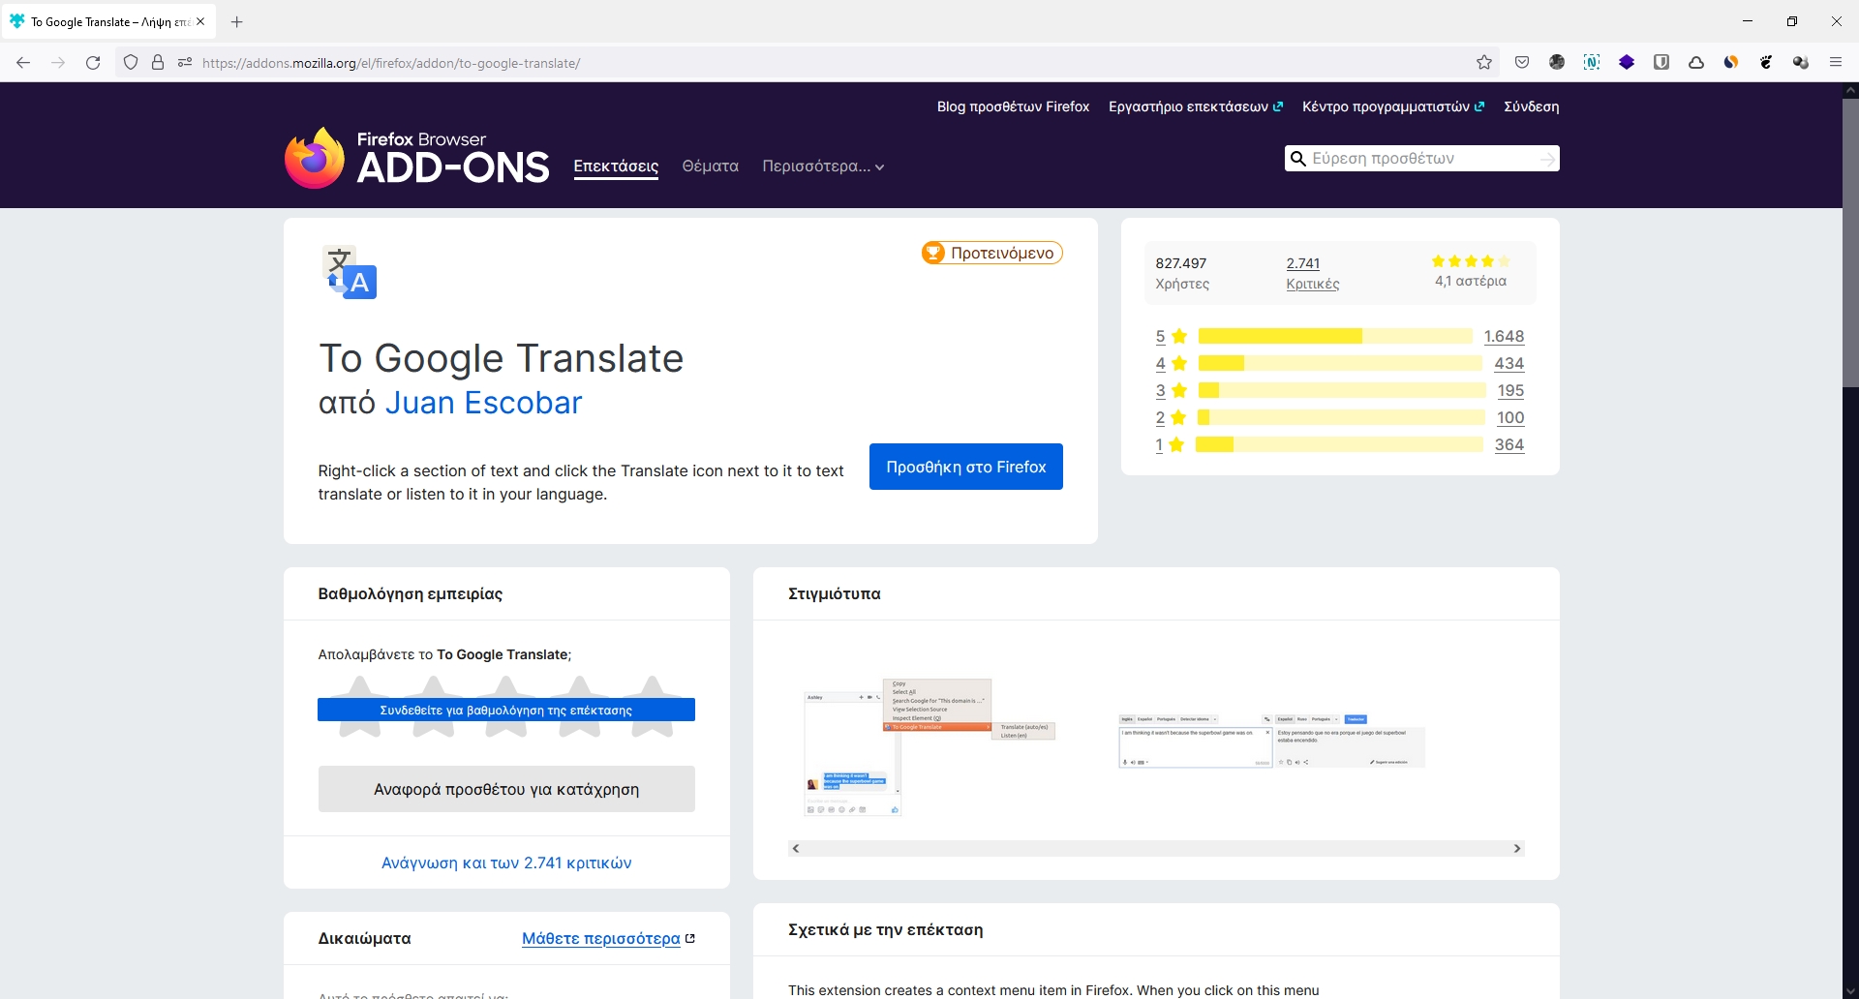This screenshot has height=999, width=1859.
Task: Select the Επεκτάσεις tab
Action: pos(616,166)
